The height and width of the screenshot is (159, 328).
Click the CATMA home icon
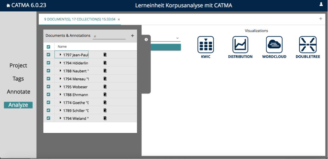8,6
